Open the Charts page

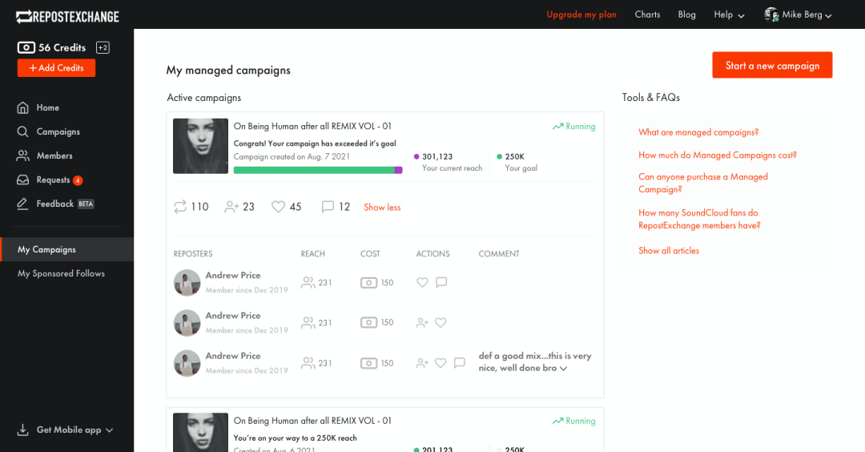tap(647, 14)
